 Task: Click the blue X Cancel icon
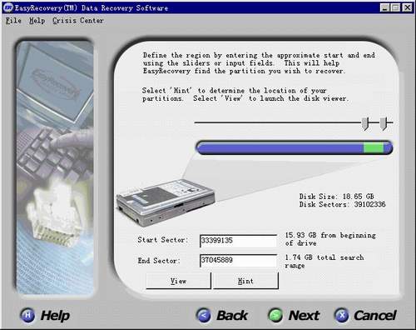click(x=341, y=315)
